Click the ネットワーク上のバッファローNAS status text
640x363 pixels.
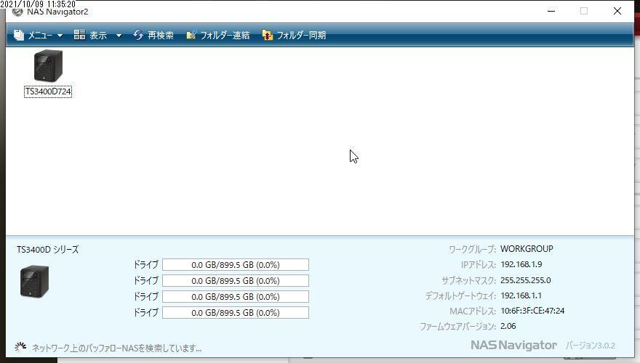[x=117, y=348]
